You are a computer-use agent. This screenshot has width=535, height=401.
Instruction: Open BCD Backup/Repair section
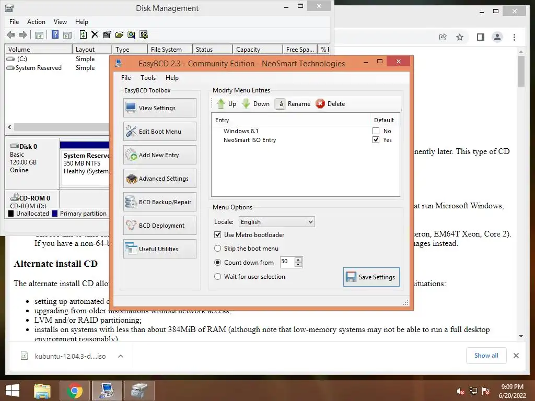click(x=160, y=202)
